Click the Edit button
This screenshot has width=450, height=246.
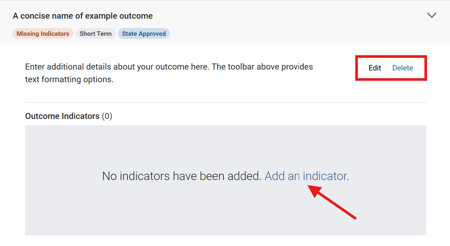click(375, 68)
